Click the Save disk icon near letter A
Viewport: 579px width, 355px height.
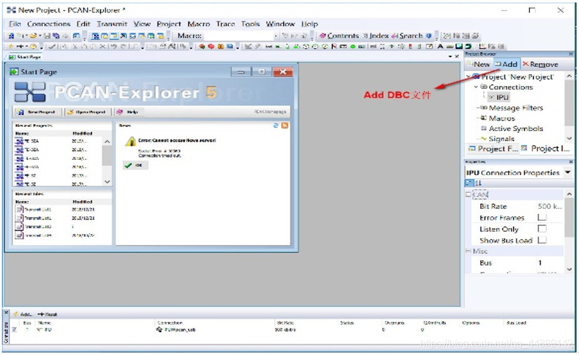pos(459,46)
